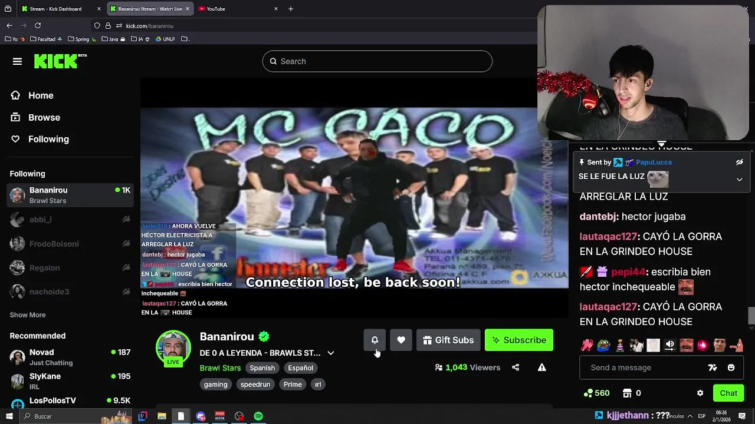Open Novad recommended channel

click(70, 357)
